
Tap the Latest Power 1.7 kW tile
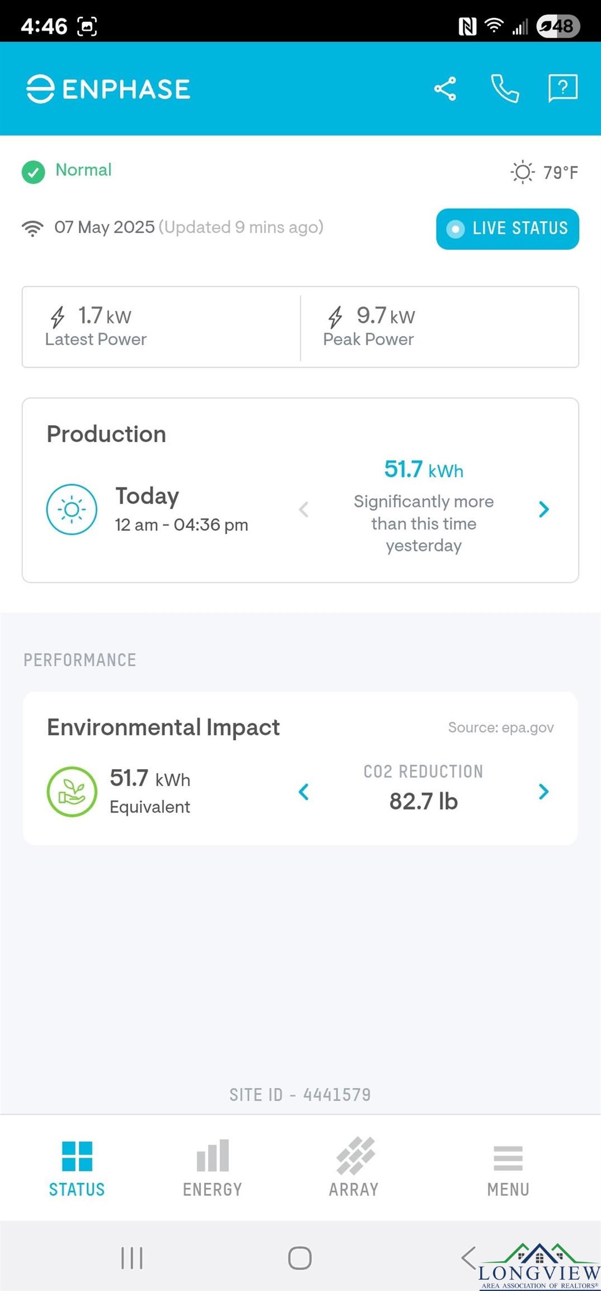161,327
